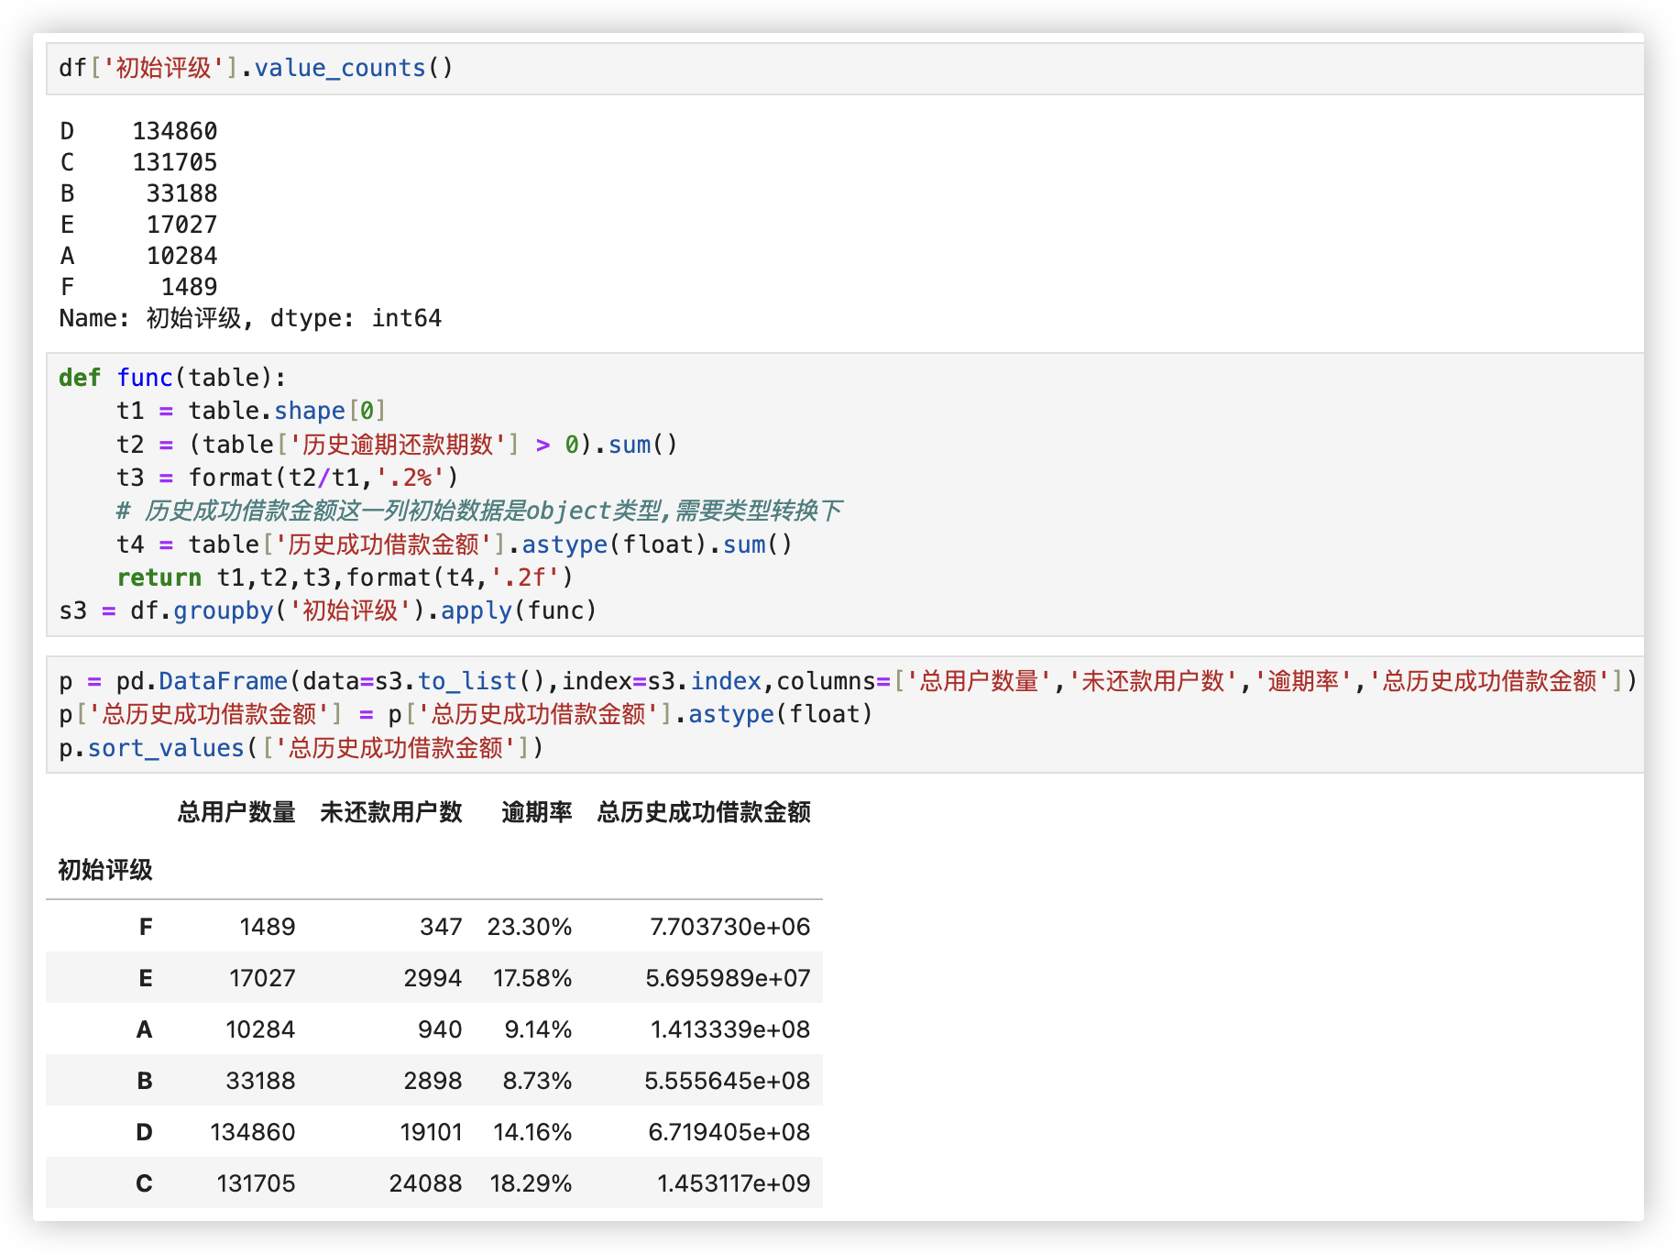Viewport: 1677px width, 1254px height.
Task: Click the value_counts code cell
Action: point(257,69)
